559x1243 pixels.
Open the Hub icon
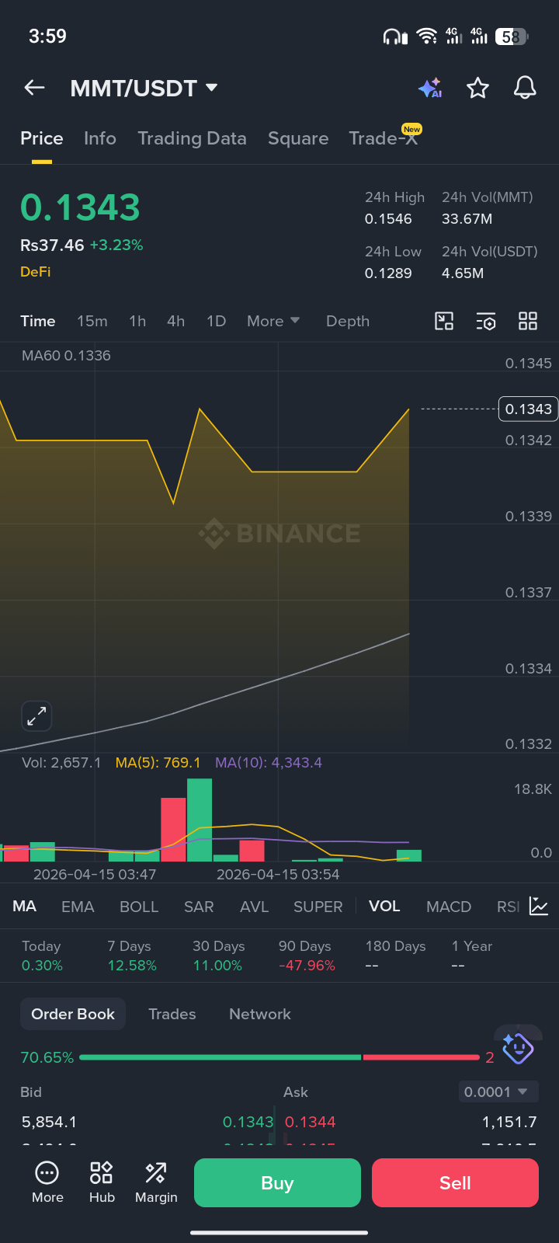click(x=102, y=1183)
